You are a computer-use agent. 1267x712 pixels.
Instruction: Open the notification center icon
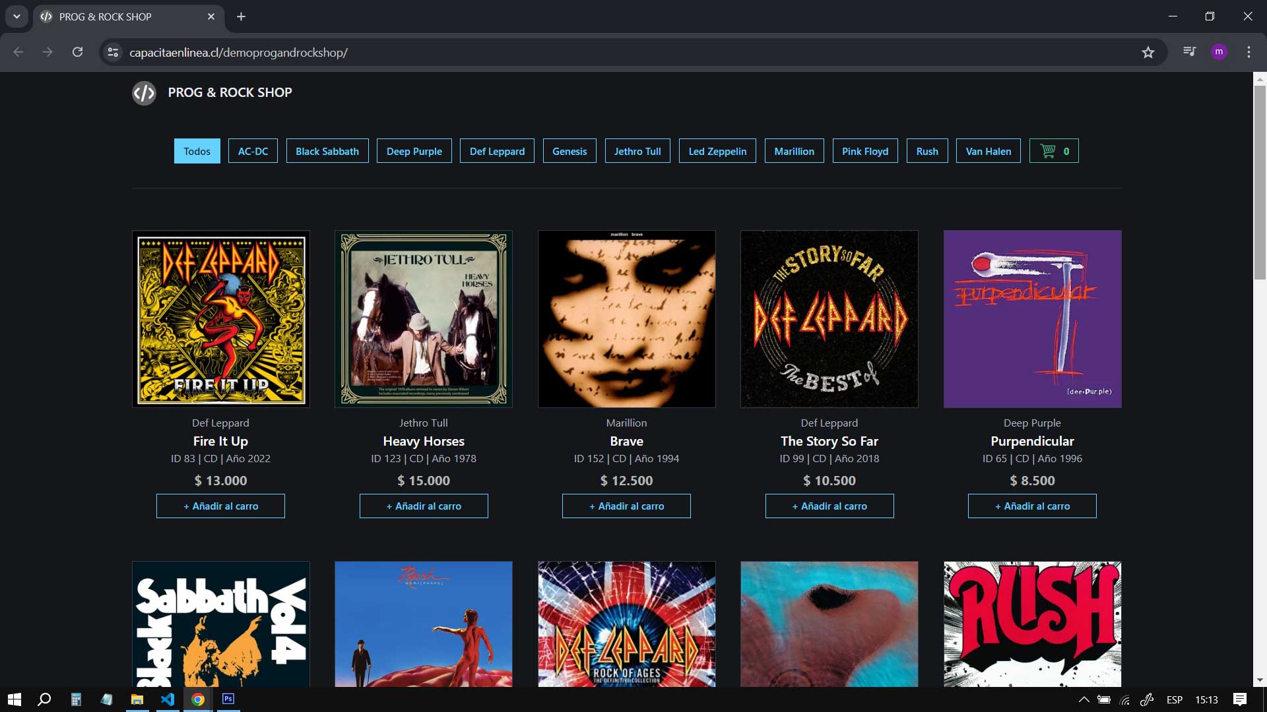1240,699
